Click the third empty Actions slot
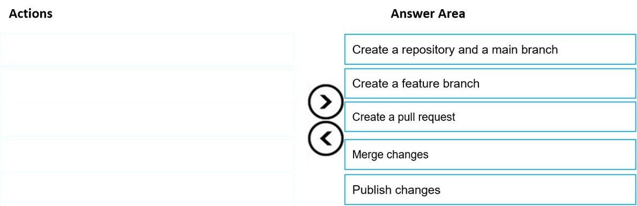This screenshot has height=206, width=637. click(147, 120)
